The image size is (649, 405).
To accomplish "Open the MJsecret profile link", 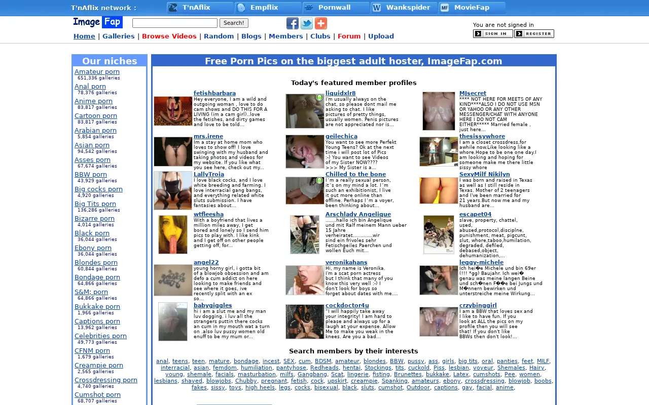I will tap(473, 94).
